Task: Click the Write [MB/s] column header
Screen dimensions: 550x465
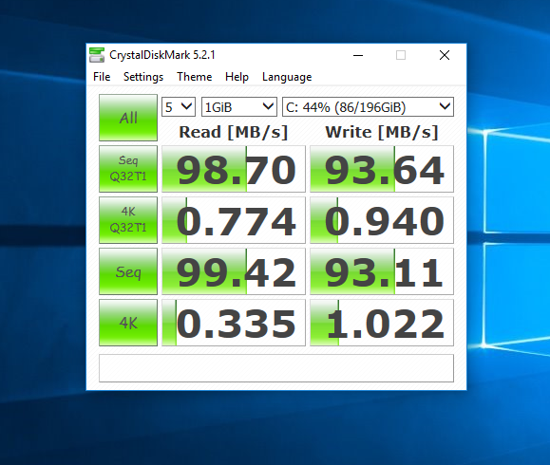Action: (382, 132)
